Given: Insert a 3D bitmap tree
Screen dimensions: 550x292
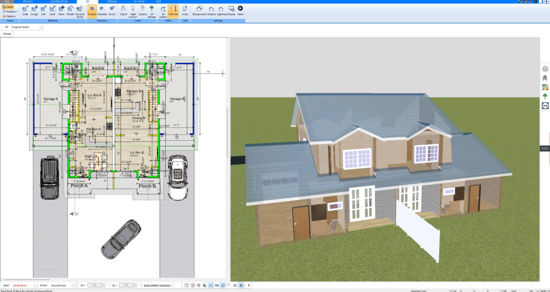Looking at the screenshot, I should tap(152, 11).
